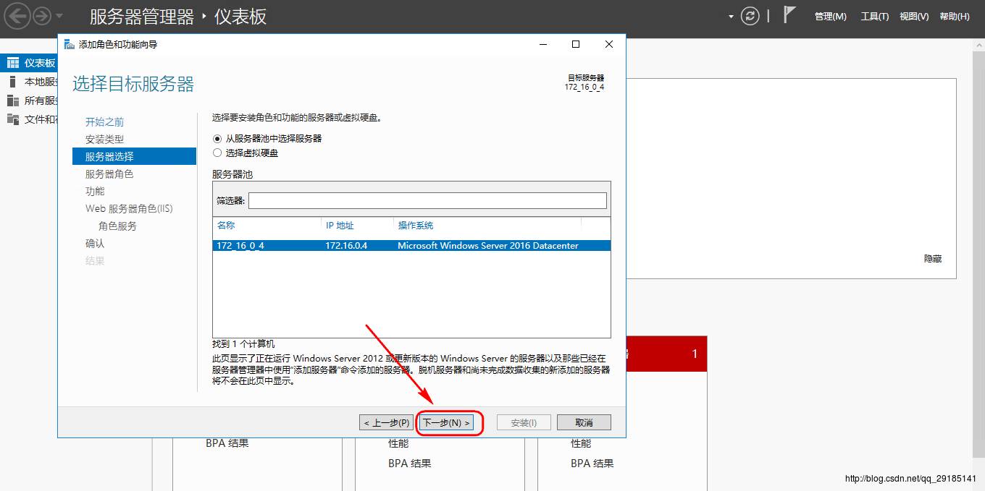Open the navigation history dropdown arrow
This screenshot has height=491, width=985.
[x=59, y=16]
